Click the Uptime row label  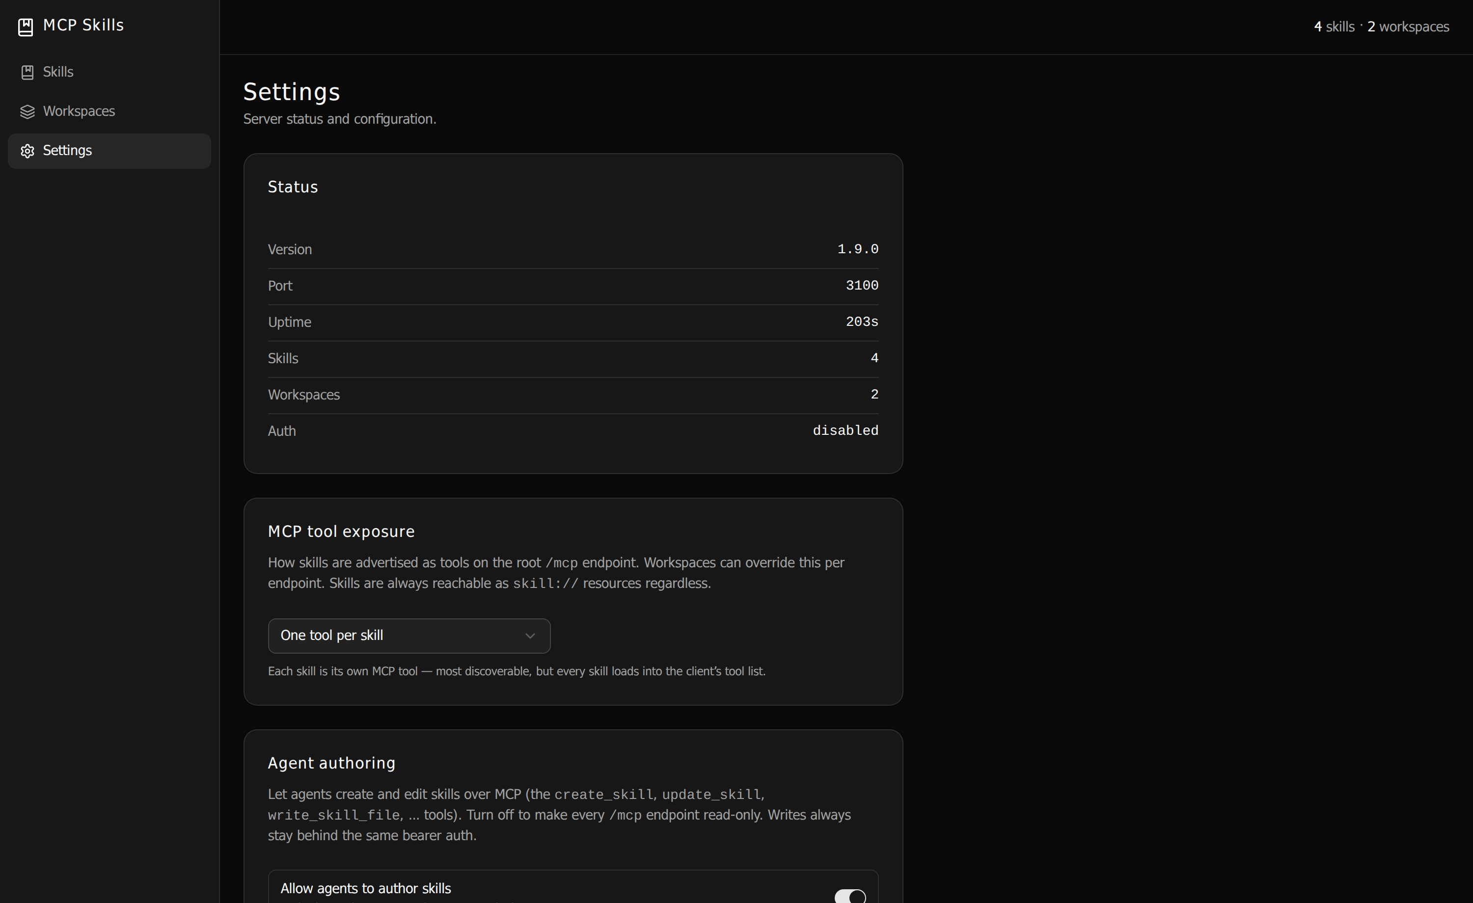[x=289, y=322]
